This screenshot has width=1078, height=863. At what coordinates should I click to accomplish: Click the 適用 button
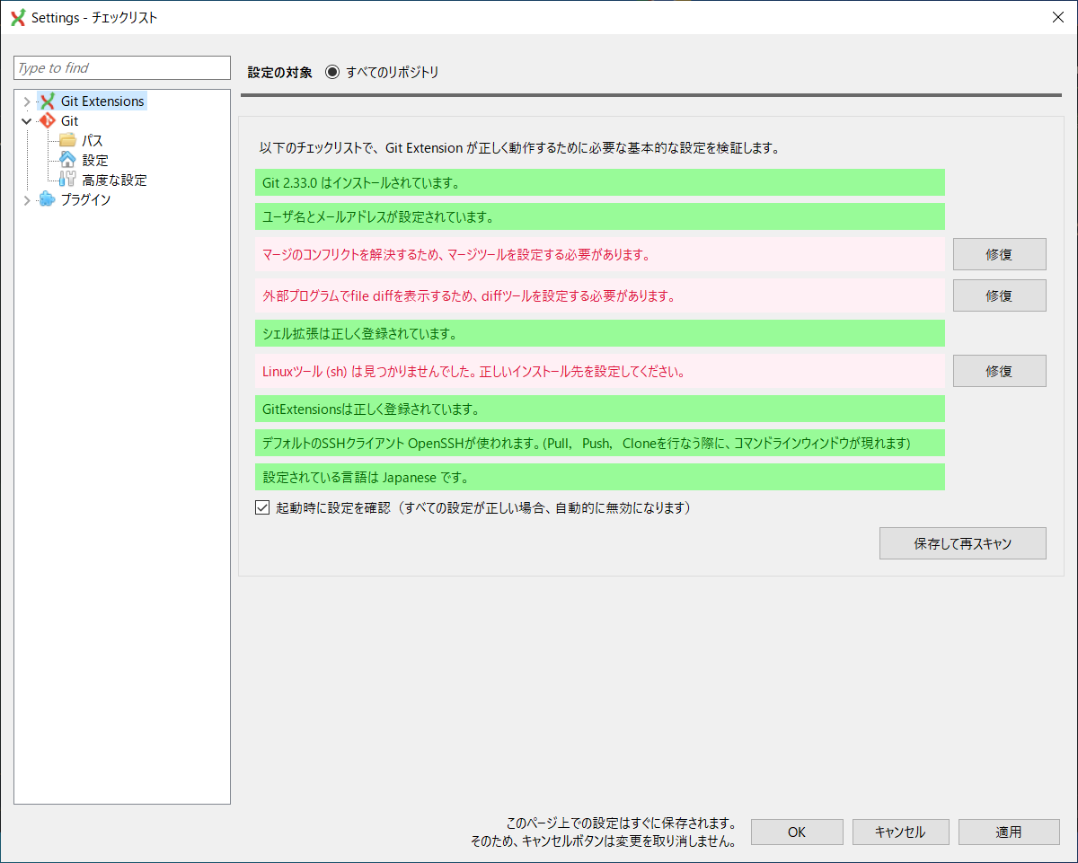(x=1009, y=832)
